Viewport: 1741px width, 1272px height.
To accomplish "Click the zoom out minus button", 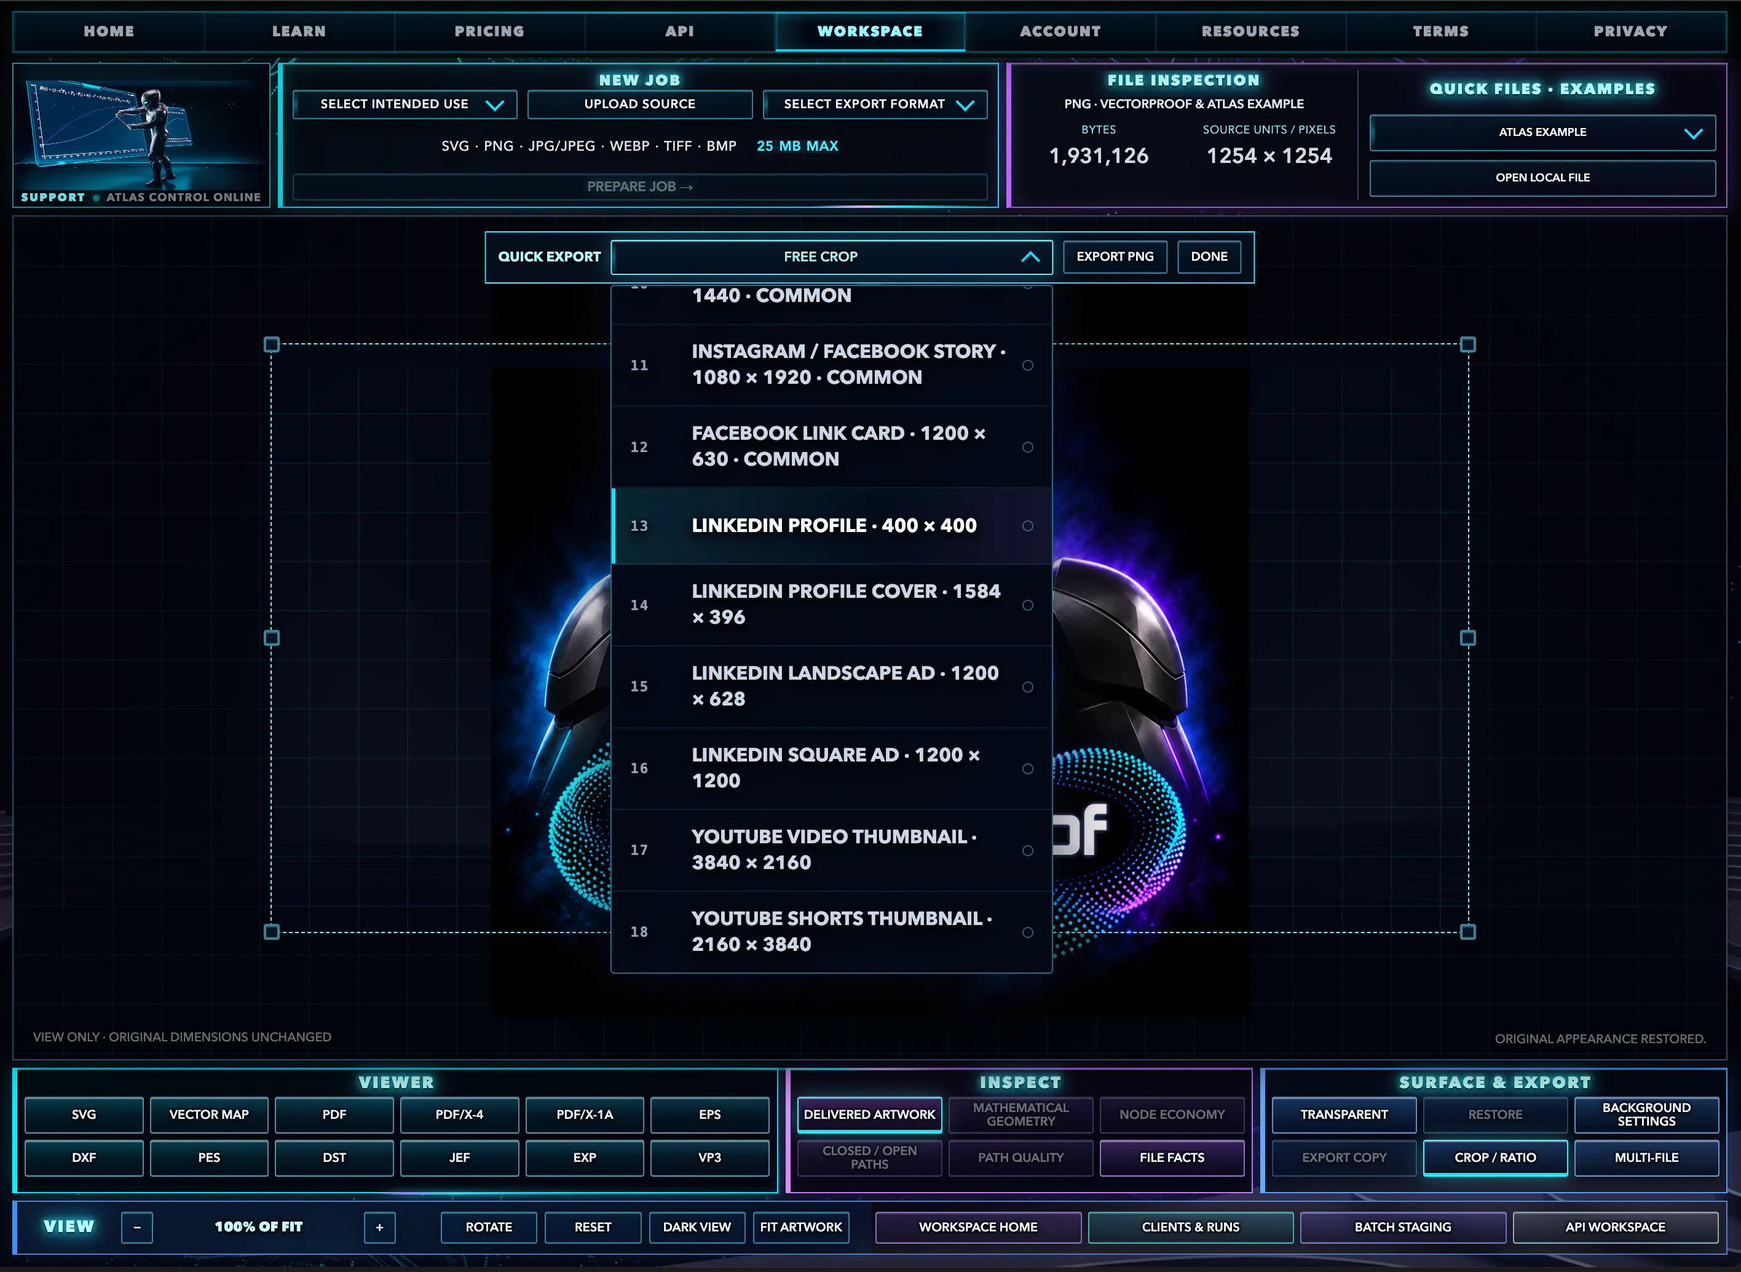I will point(137,1227).
